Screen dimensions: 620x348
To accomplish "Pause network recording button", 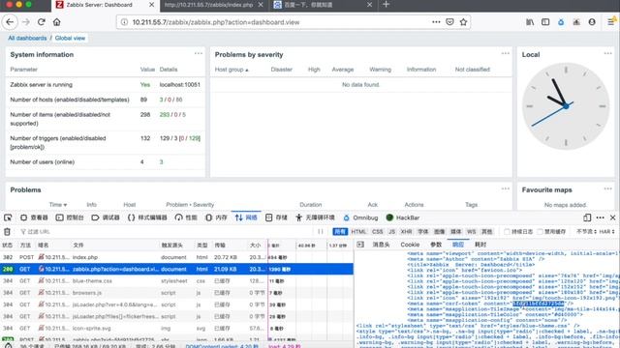I will click(321, 232).
